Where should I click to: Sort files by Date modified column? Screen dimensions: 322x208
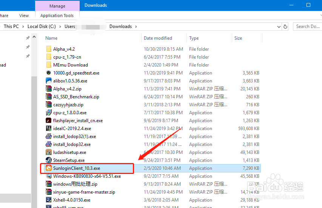point(158,38)
